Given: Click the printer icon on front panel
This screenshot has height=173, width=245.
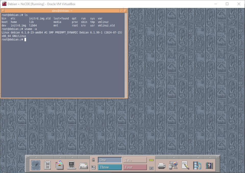Looking at the screenshot, I should [162, 166].
